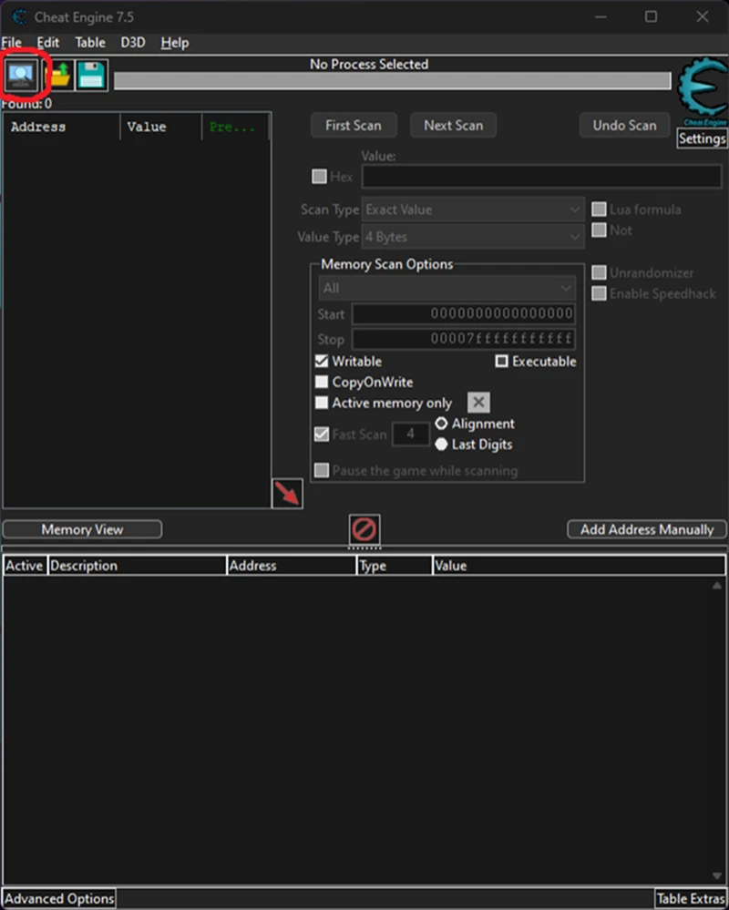This screenshot has width=729, height=910.
Task: Click the Found: 0 label
Action: pos(26,104)
